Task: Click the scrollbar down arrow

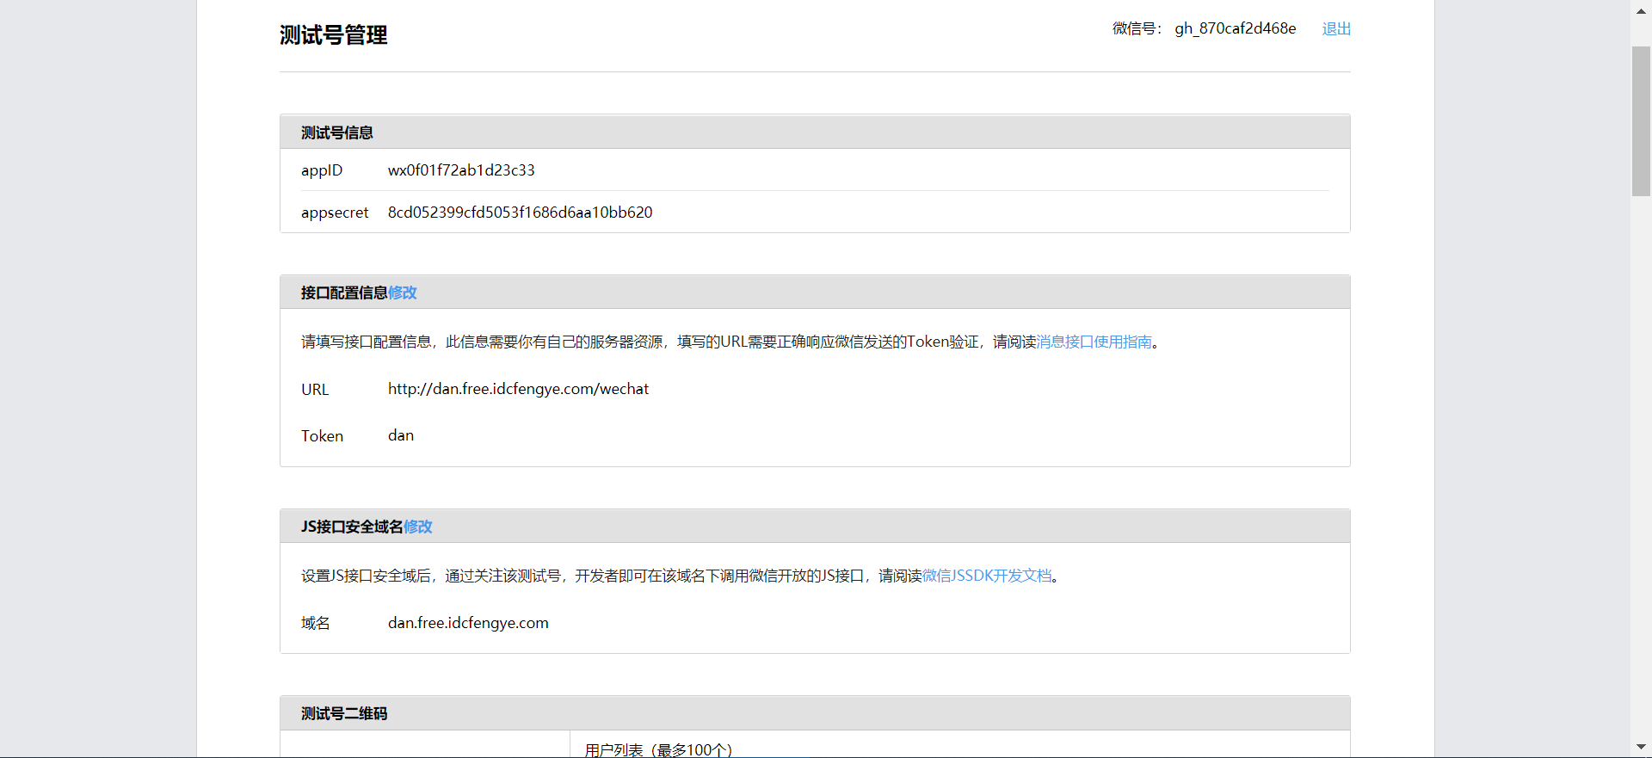Action: 1641,747
